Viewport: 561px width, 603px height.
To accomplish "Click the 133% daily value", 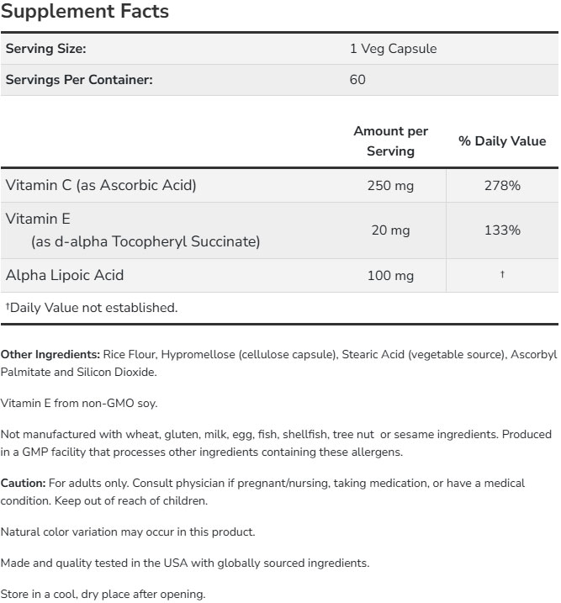I will tap(502, 230).
